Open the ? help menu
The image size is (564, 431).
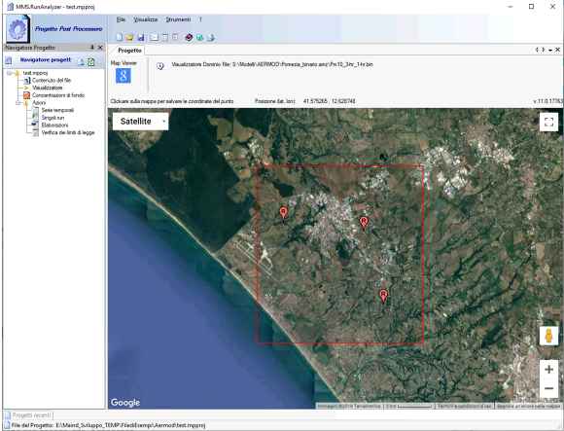[x=200, y=19]
